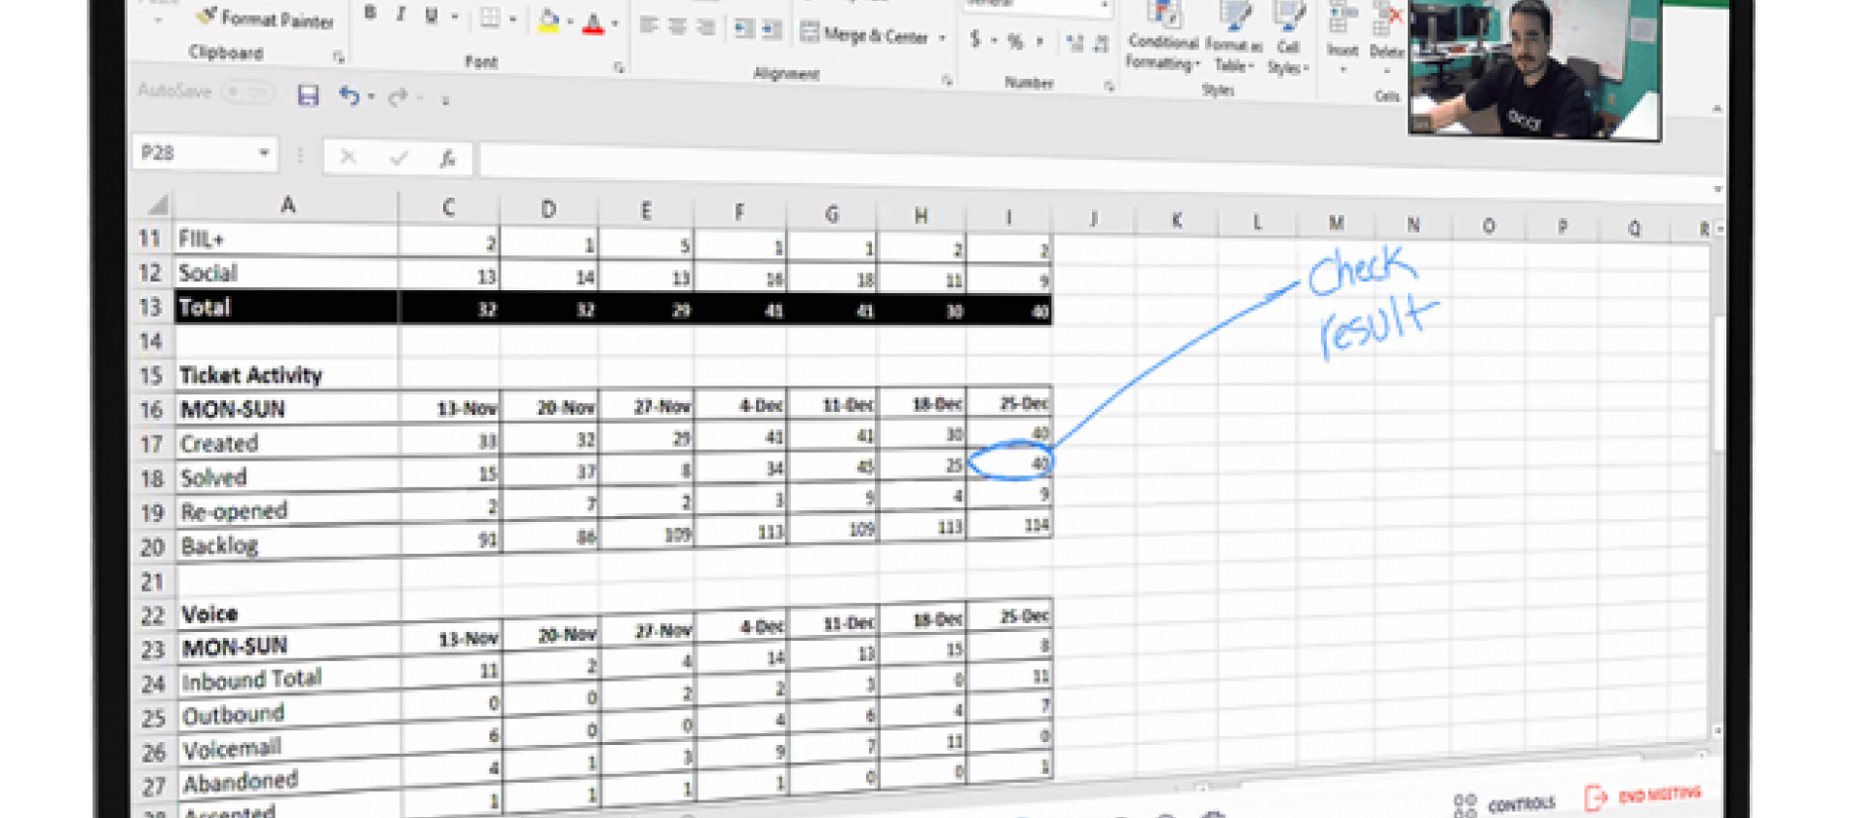Click the Borders icon

(490, 18)
